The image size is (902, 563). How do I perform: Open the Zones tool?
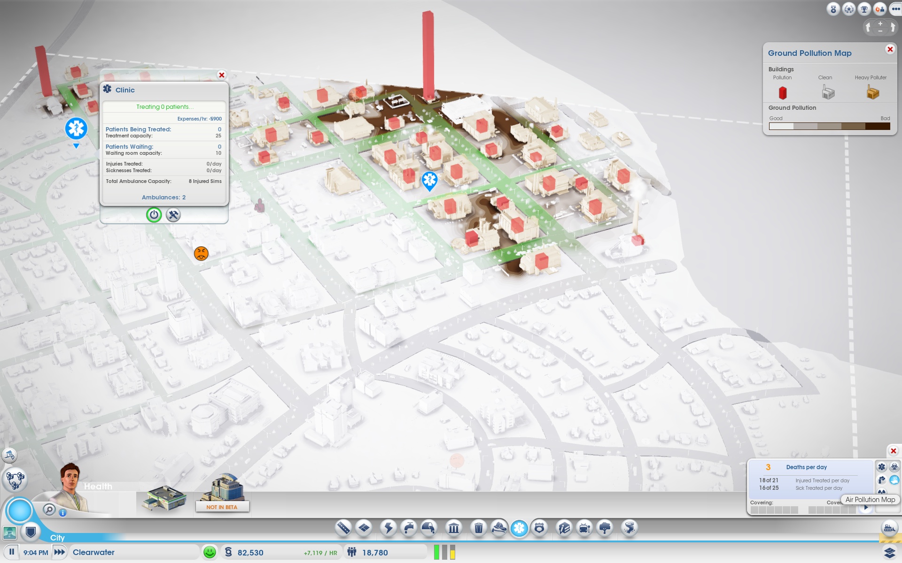364,528
